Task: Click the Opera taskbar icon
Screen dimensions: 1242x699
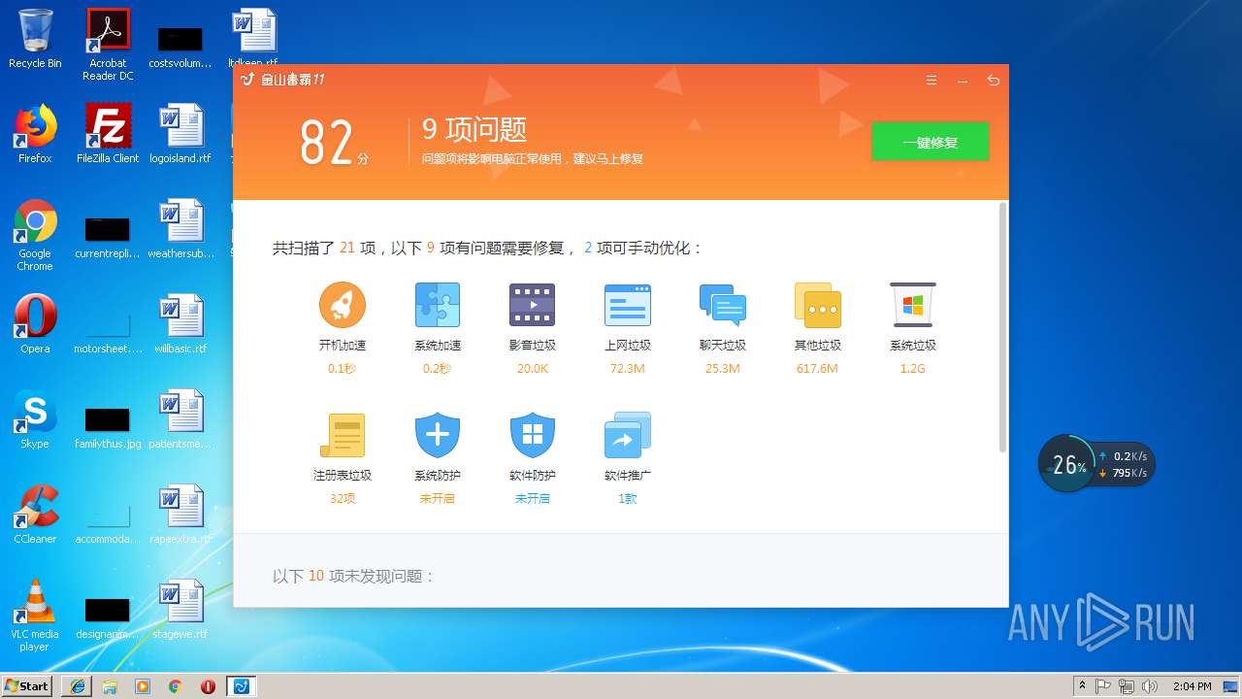Action: pos(208,685)
